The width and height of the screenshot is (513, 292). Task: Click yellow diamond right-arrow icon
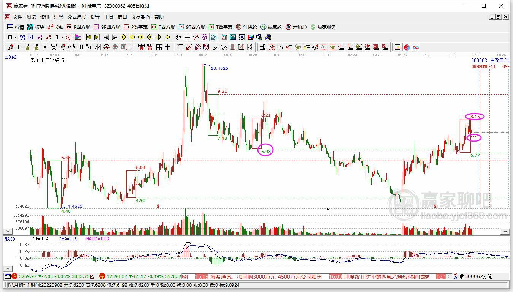[x=132, y=37]
